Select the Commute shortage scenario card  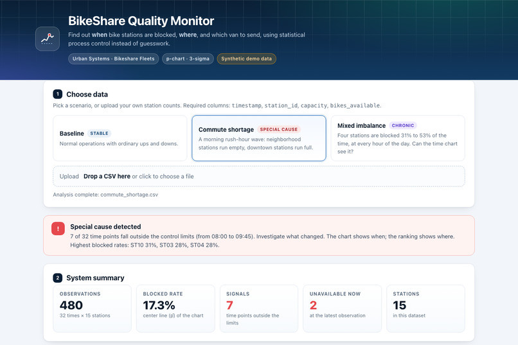259,138
